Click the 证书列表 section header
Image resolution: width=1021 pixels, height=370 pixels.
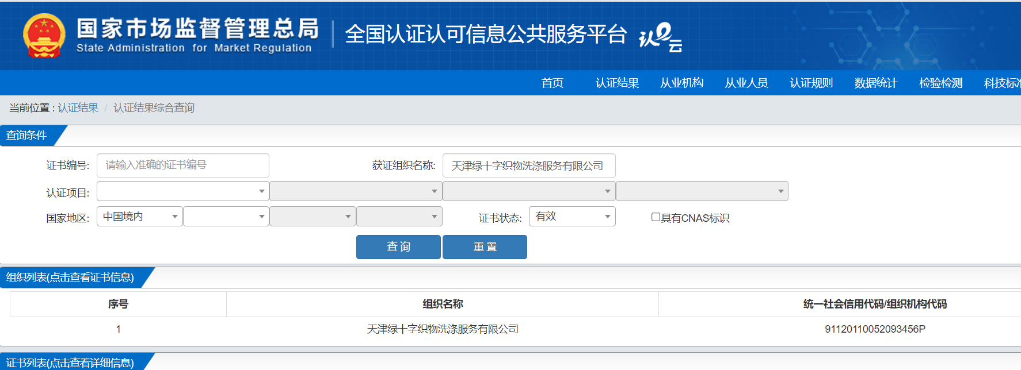pyautogui.click(x=70, y=363)
